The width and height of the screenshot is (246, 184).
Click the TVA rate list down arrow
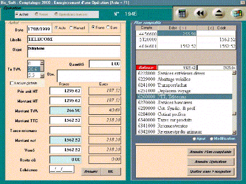(x=42, y=76)
